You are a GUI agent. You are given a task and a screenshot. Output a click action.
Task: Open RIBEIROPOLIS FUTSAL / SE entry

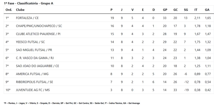point(34,82)
